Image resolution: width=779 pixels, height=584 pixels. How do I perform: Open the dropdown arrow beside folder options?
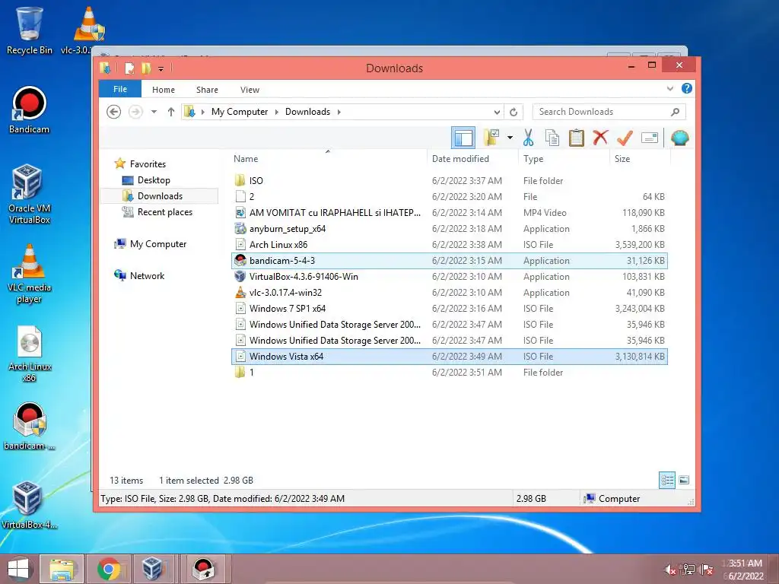click(x=510, y=138)
